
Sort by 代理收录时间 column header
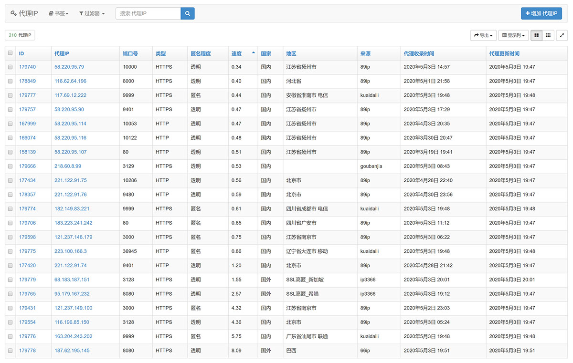(x=419, y=54)
